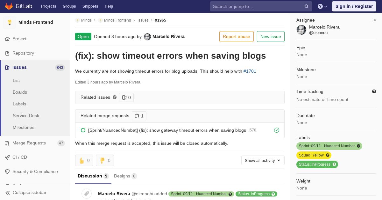Screen dimensions: 382x200
Task: Click the pipeline passed check icon
Action: coord(277,130)
